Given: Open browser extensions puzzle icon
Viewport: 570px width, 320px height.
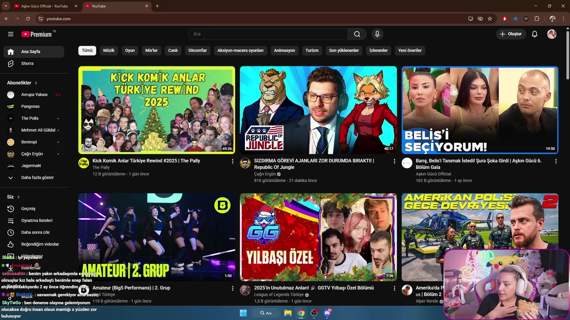Looking at the screenshot, I should coord(537,19).
